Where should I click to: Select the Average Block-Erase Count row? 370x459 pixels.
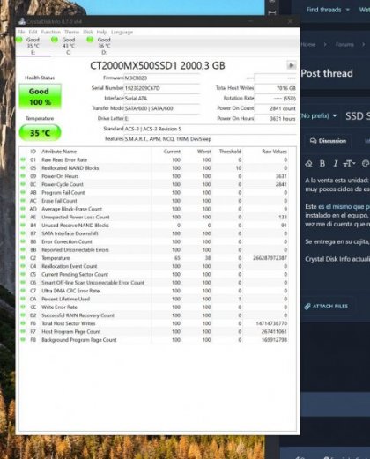[154, 209]
